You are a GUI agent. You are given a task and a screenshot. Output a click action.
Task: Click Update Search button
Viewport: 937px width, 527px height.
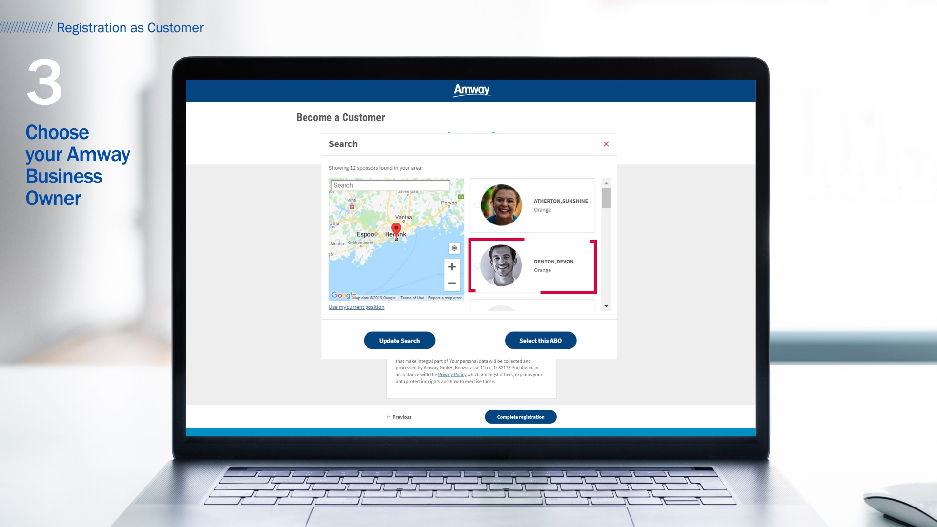[x=399, y=341]
